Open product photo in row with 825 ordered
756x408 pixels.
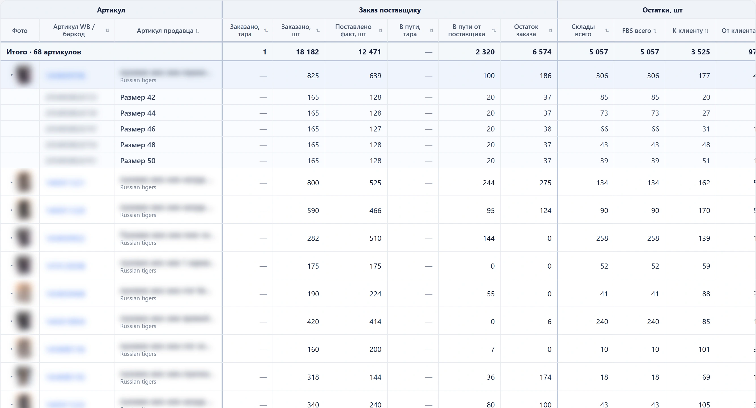pyautogui.click(x=23, y=75)
